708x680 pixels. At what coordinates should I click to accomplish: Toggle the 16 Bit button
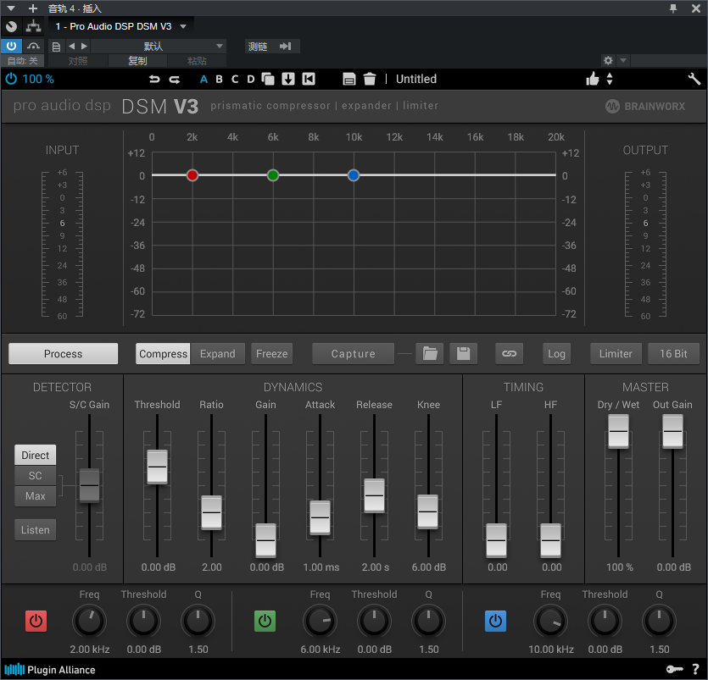pyautogui.click(x=673, y=353)
